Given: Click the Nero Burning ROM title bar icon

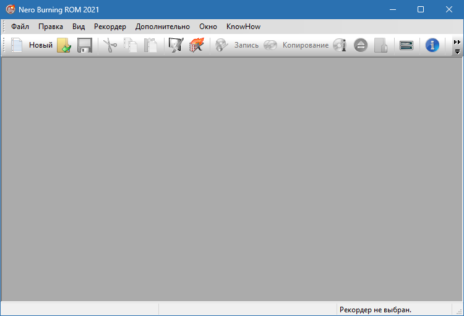Looking at the screenshot, I should pos(11,9).
